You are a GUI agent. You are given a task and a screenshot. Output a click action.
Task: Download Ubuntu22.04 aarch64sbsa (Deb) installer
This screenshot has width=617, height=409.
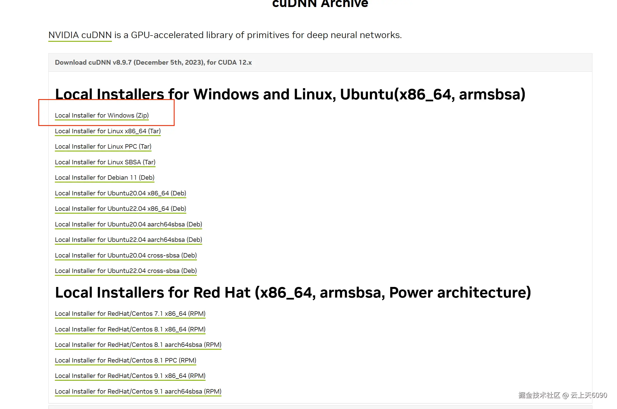128,240
